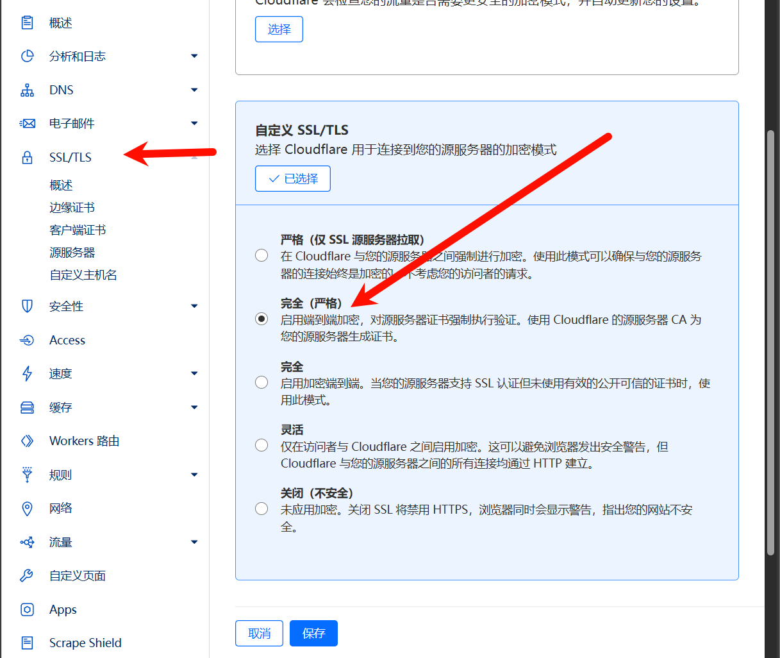Image resolution: width=780 pixels, height=658 pixels.
Task: Expand the 安全性 submenu arrow
Action: coord(194,307)
